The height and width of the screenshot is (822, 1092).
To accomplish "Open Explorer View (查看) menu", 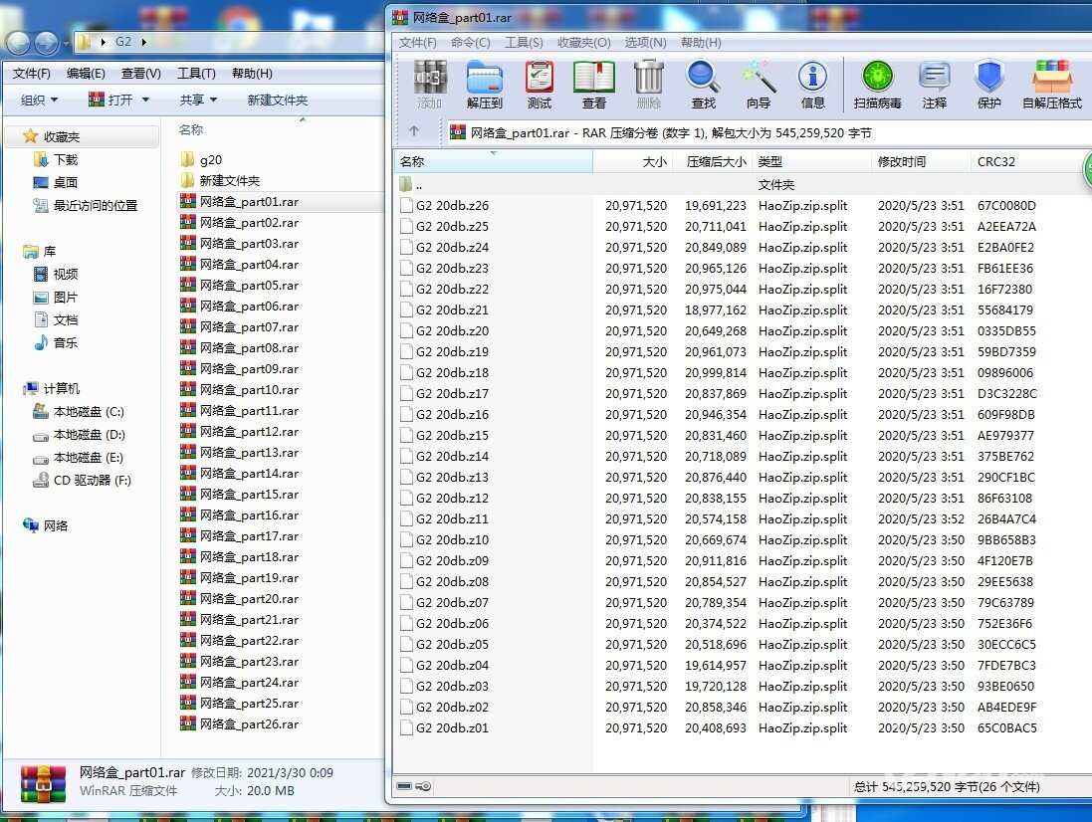I will tap(140, 73).
